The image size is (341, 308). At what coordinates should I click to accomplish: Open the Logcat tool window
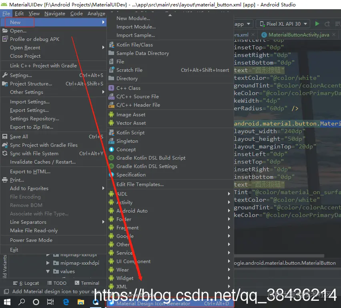[26, 283]
